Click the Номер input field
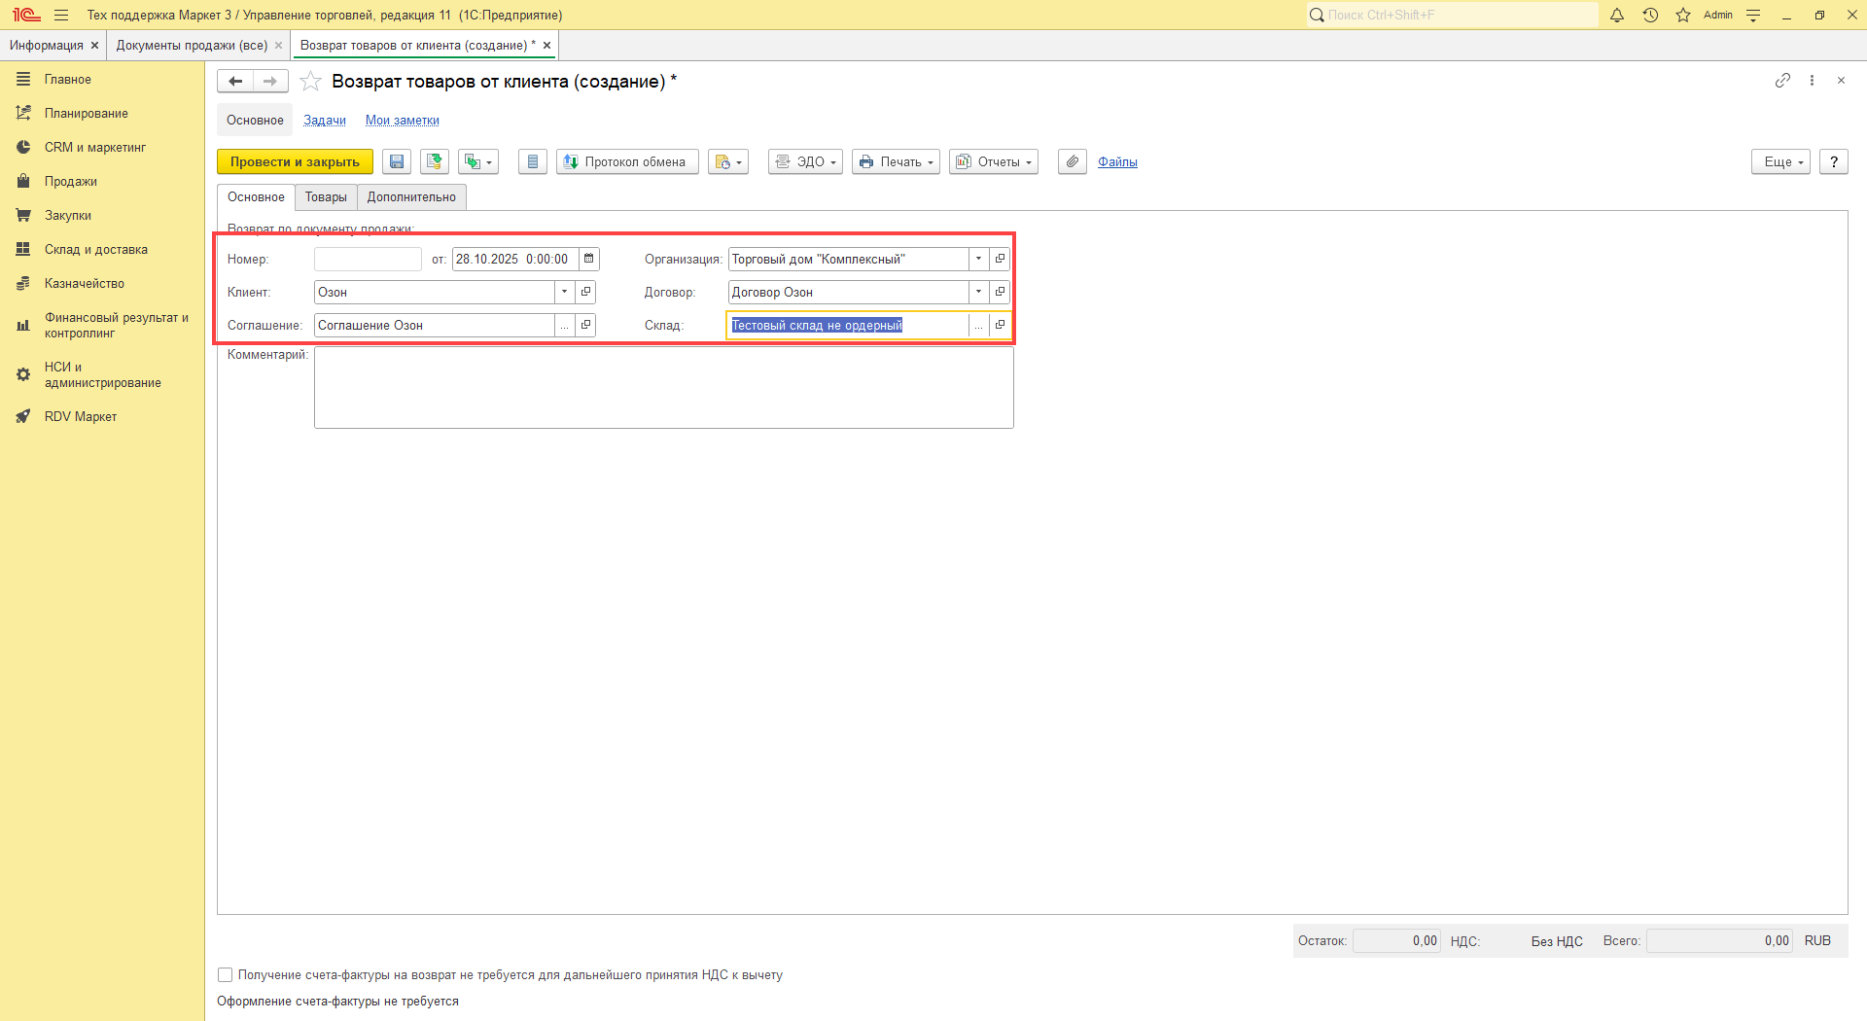The width and height of the screenshot is (1867, 1021). click(368, 260)
